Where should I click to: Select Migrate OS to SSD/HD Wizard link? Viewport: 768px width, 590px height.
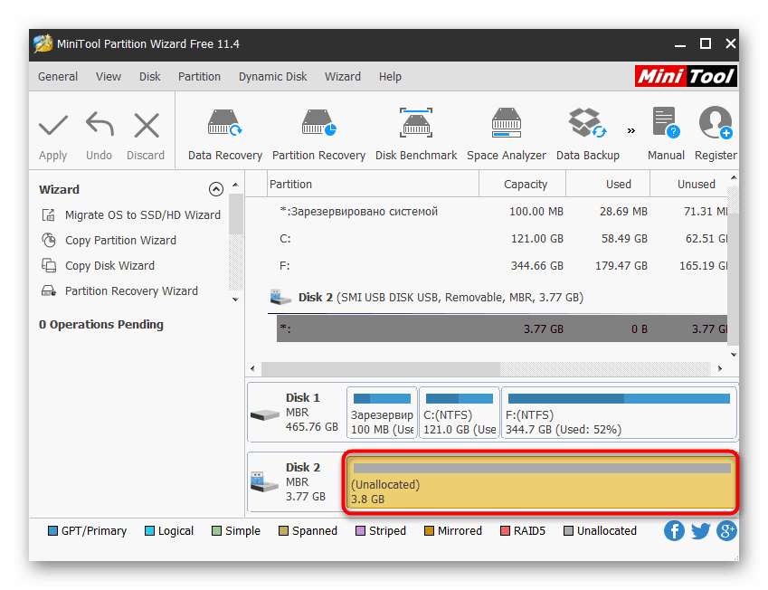coord(143,215)
